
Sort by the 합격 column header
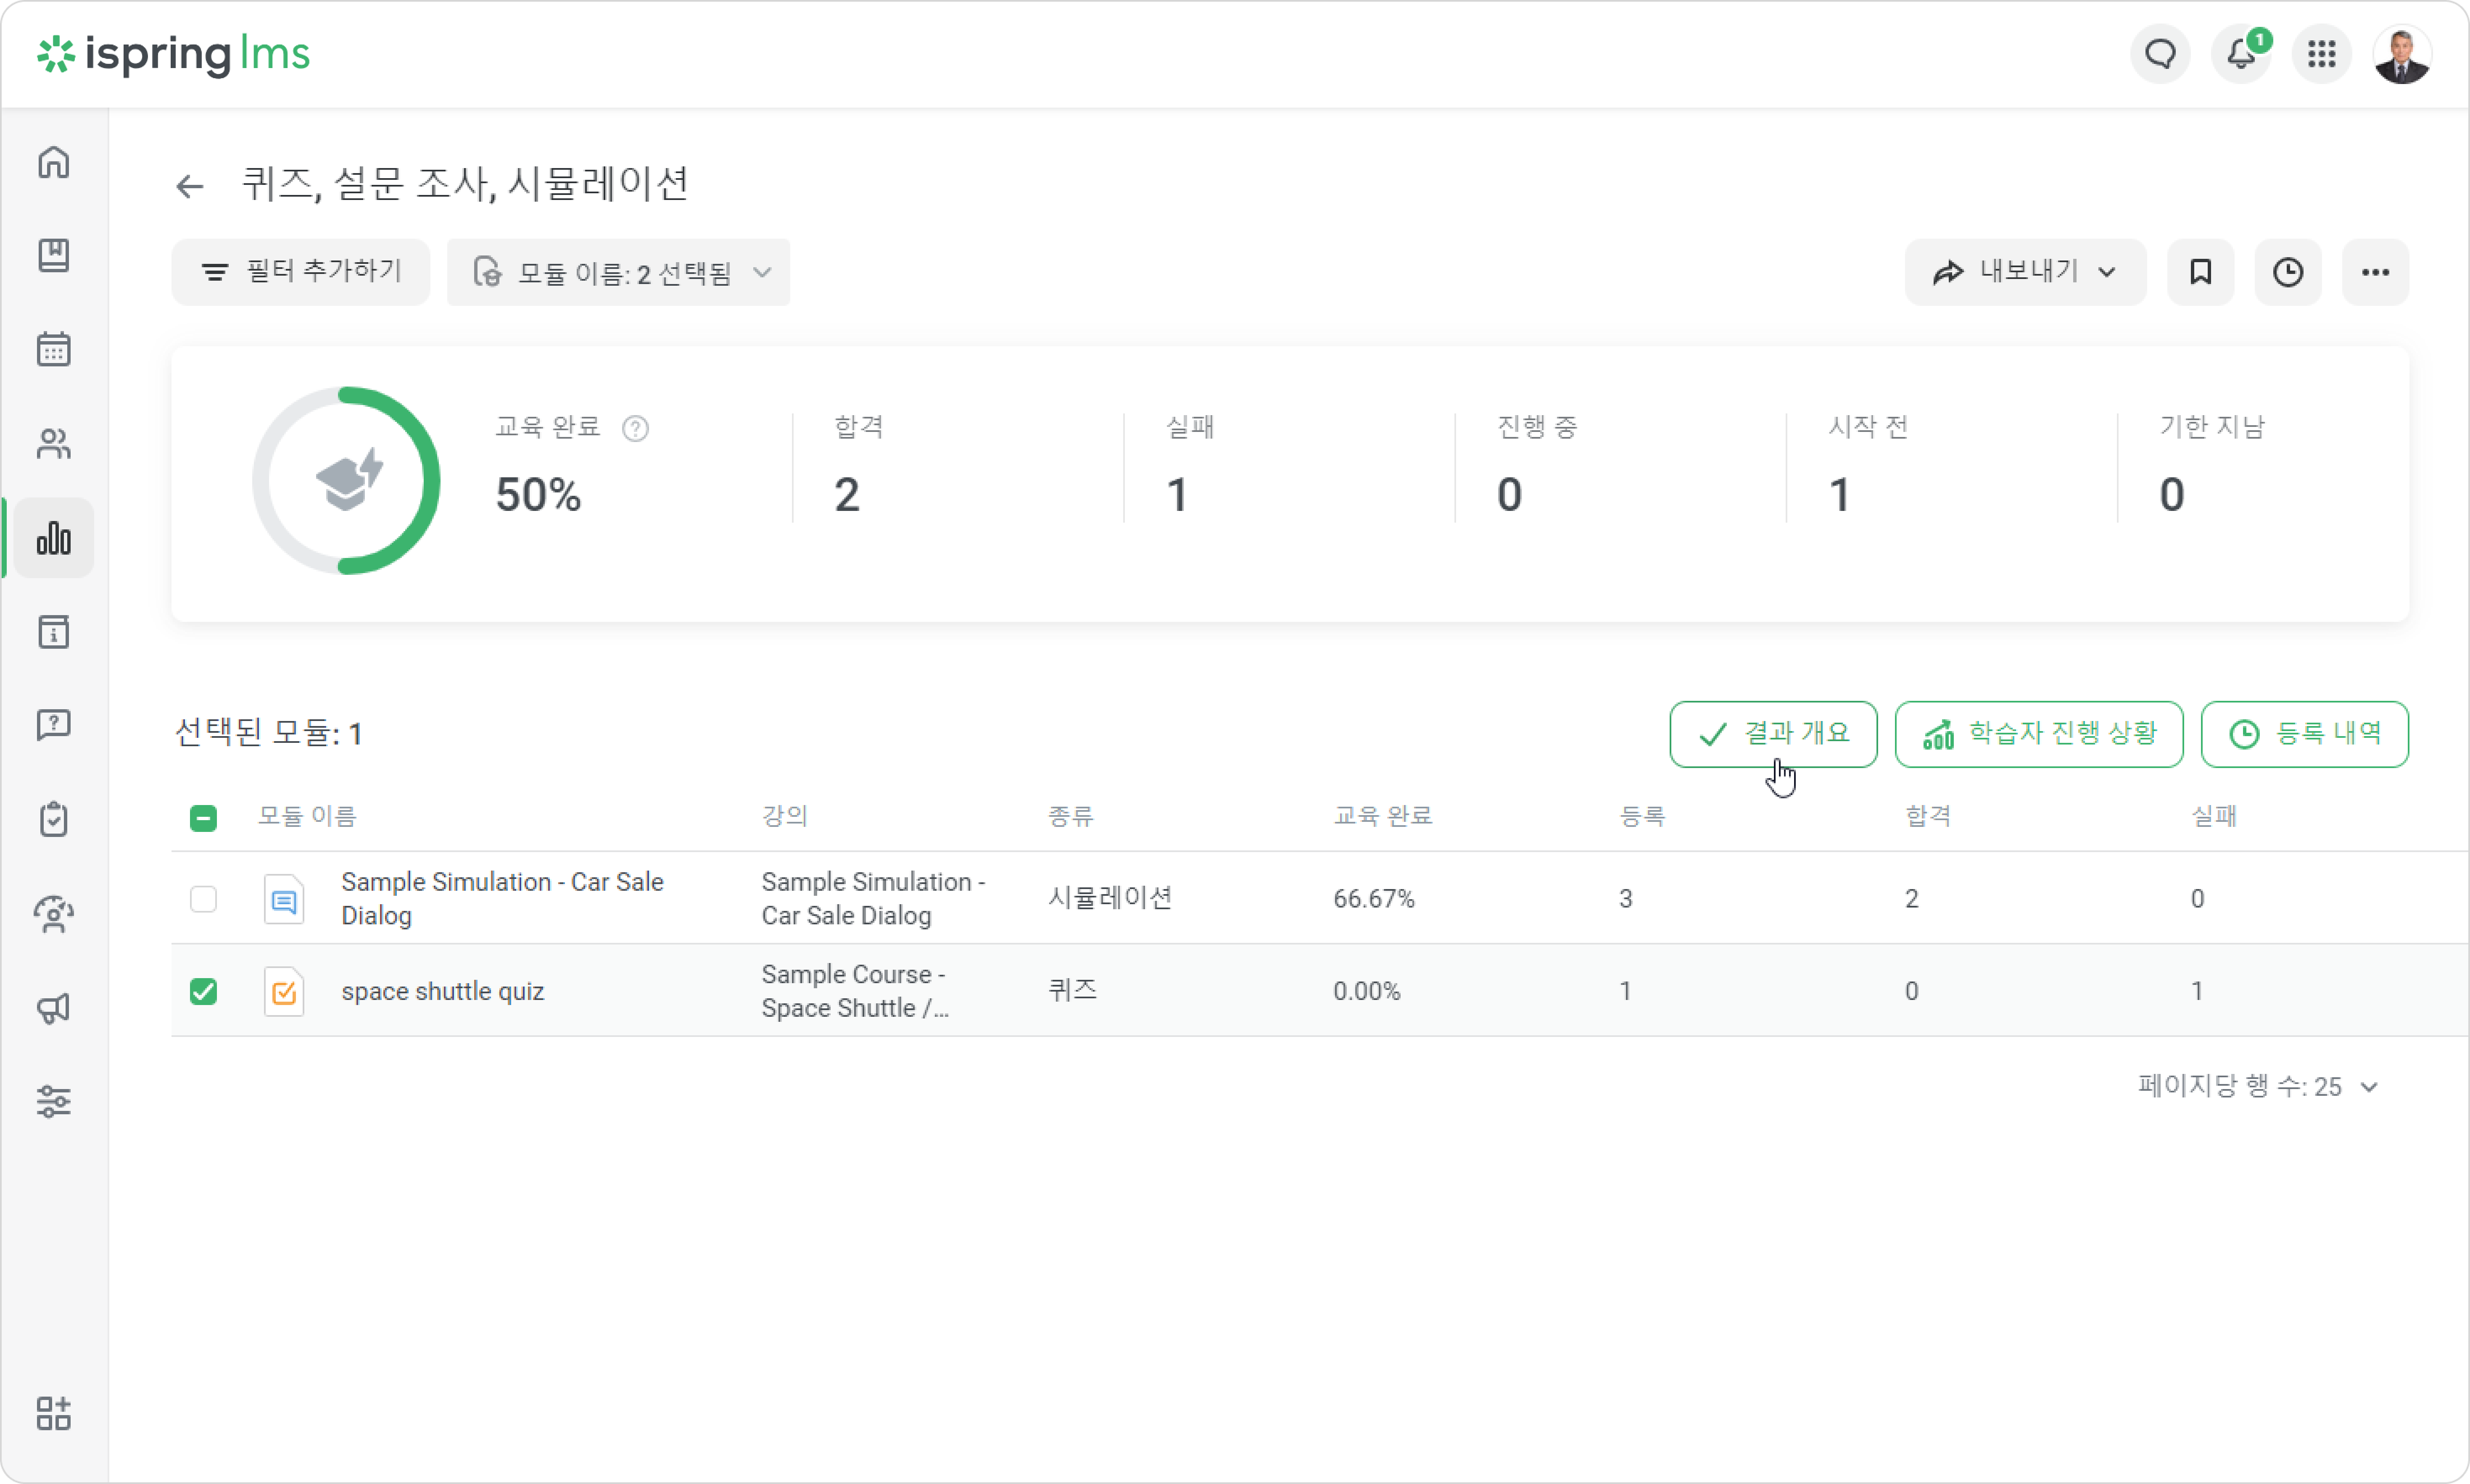(x=1929, y=816)
